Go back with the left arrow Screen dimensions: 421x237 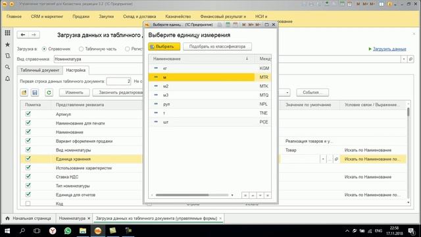click(23, 35)
